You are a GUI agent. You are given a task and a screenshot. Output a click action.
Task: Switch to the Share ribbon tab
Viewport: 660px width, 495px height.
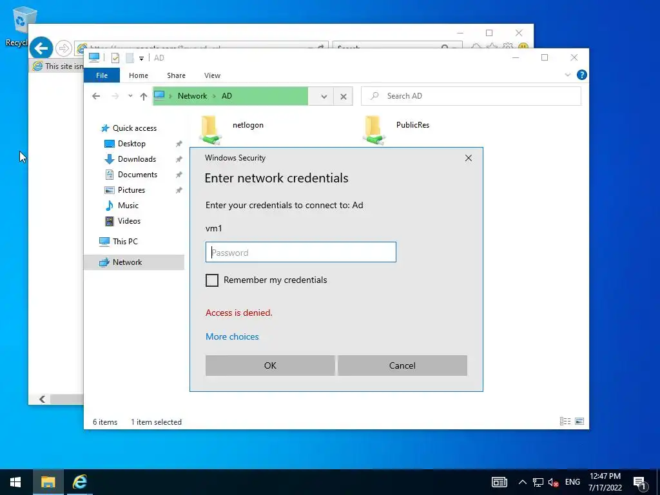tap(176, 75)
